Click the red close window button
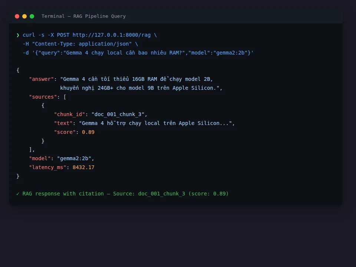The width and height of the screenshot is (356, 267). pyautogui.click(x=17, y=16)
